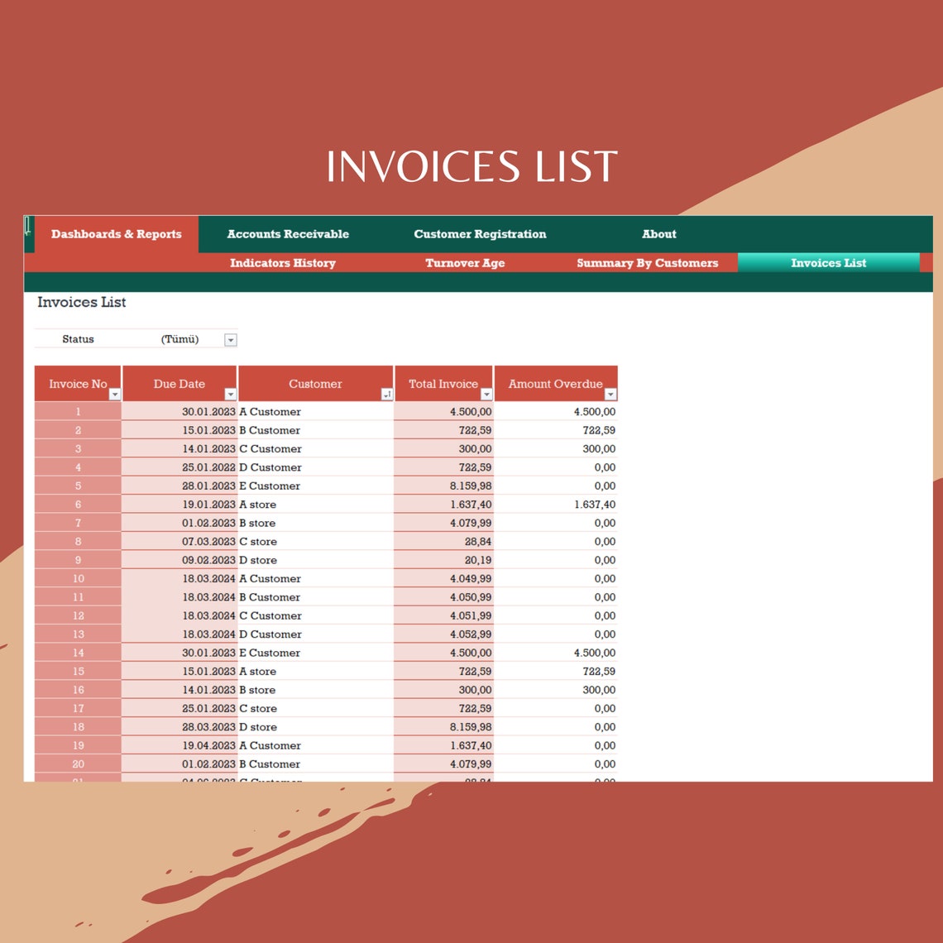Image resolution: width=943 pixels, height=943 pixels.
Task: Select the Invoices List tab
Action: pyautogui.click(x=828, y=263)
